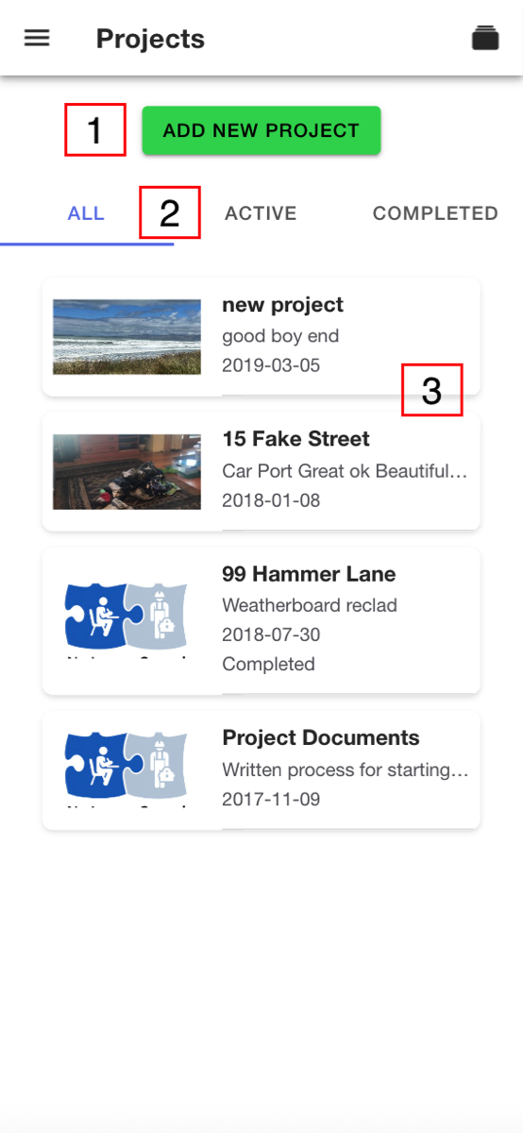Click the "Written process for starting" description

[x=346, y=769]
